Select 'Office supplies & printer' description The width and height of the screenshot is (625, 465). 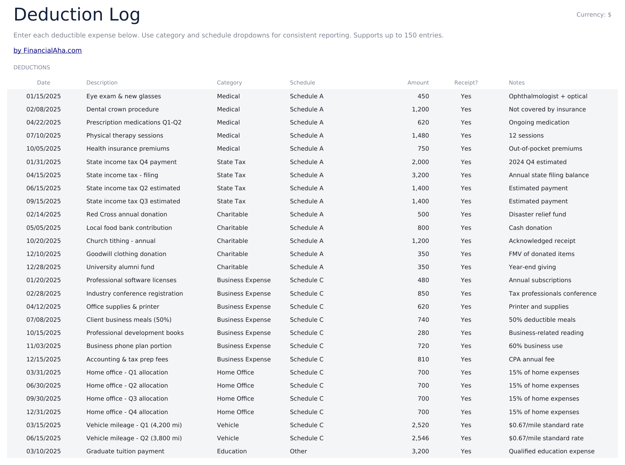[123, 307]
